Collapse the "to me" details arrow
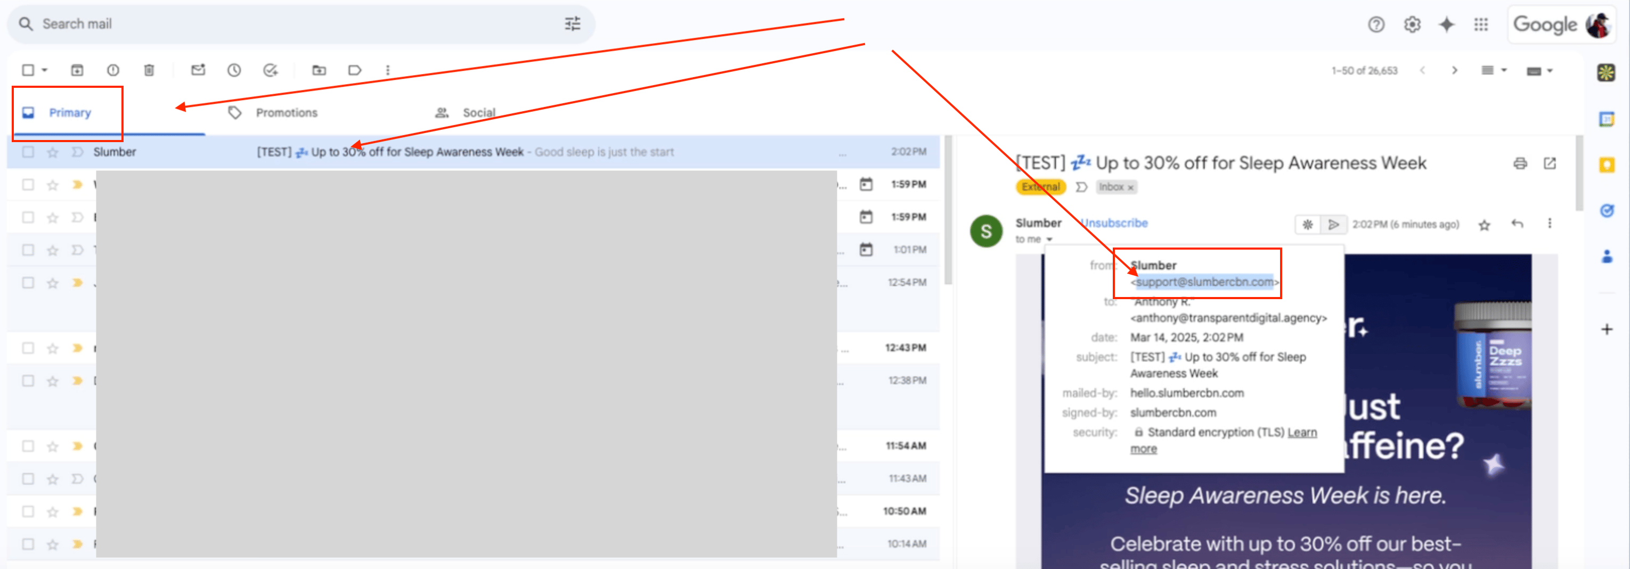The width and height of the screenshot is (1630, 569). coord(1049,240)
